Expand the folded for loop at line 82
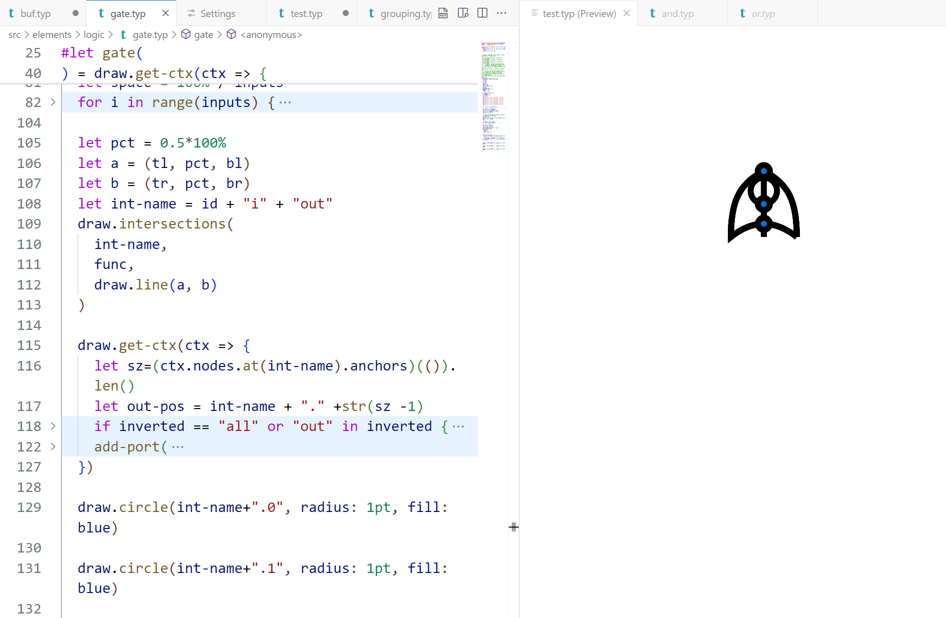Viewport: 946px width, 618px height. point(53,102)
